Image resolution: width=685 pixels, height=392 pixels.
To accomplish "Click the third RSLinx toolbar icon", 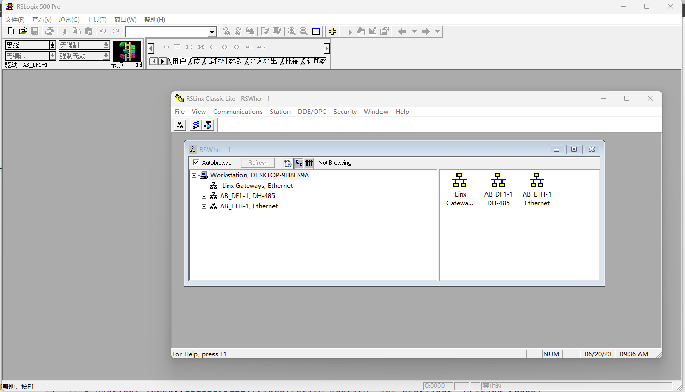I will [208, 125].
